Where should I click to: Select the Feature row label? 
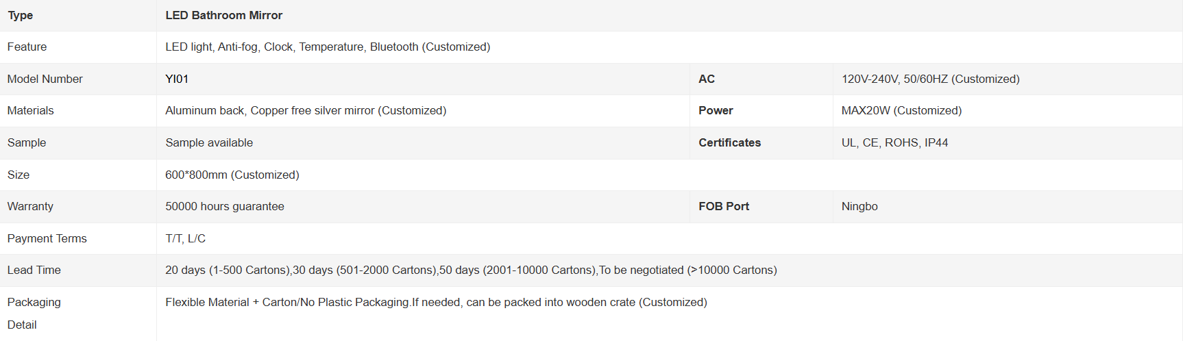tap(27, 47)
